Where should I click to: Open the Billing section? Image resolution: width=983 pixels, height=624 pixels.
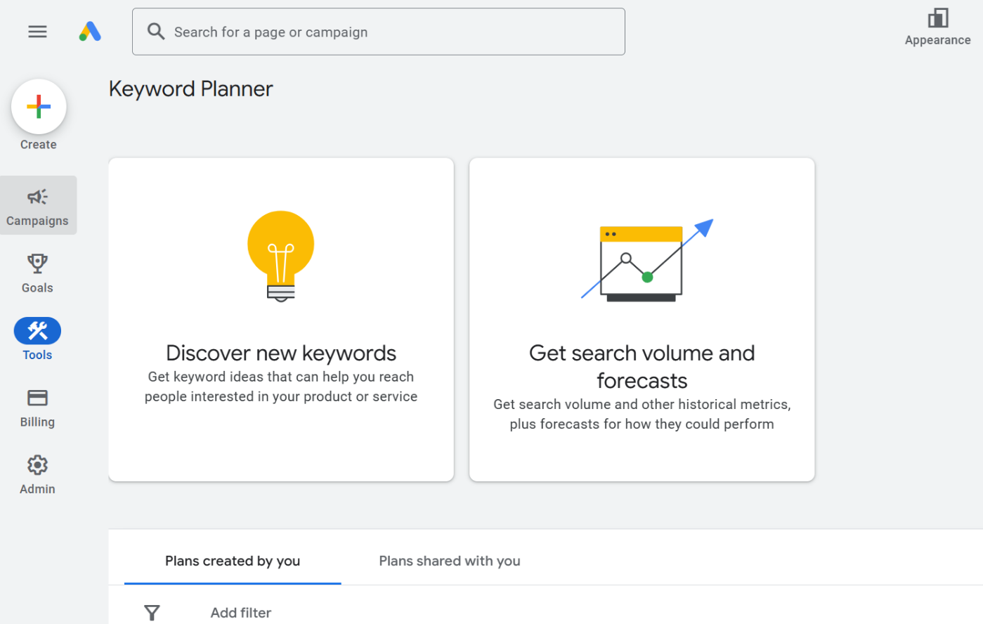37,408
